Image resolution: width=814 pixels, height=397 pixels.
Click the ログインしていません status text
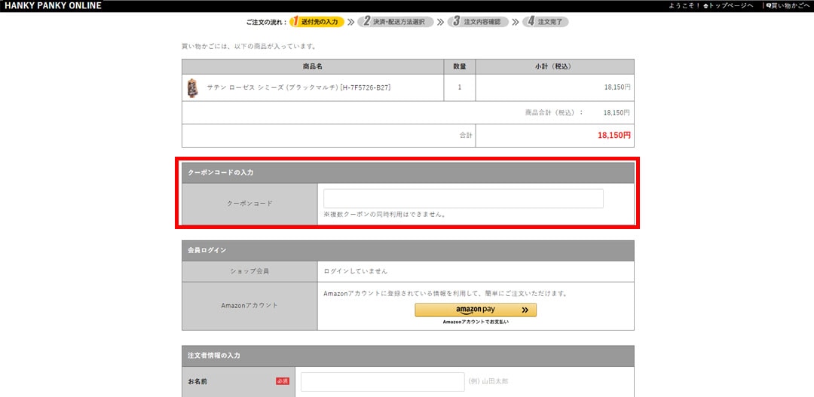pyautogui.click(x=355, y=271)
